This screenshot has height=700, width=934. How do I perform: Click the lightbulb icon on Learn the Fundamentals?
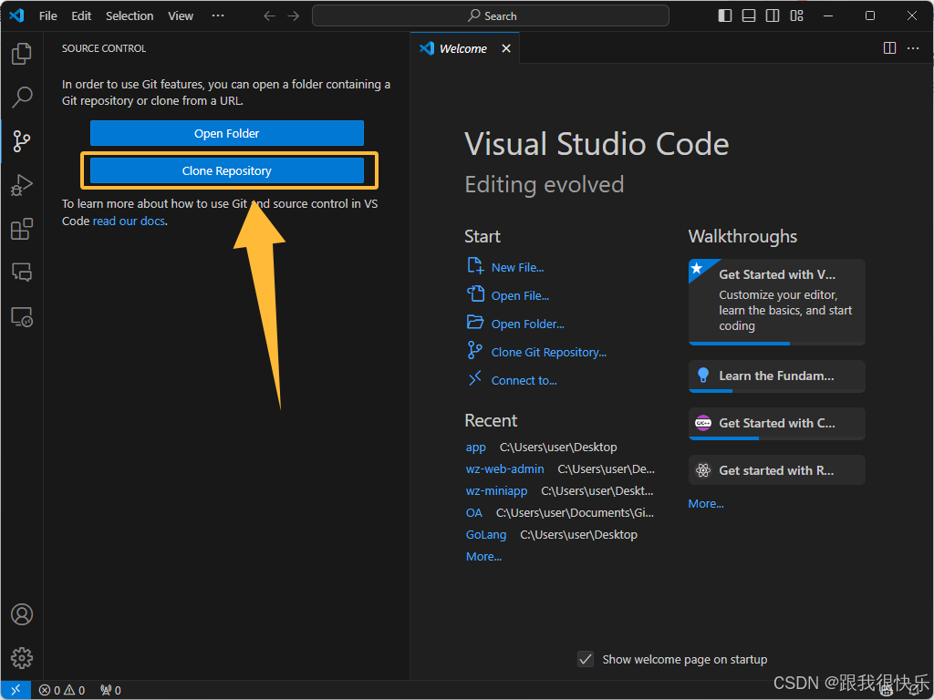[x=703, y=375]
